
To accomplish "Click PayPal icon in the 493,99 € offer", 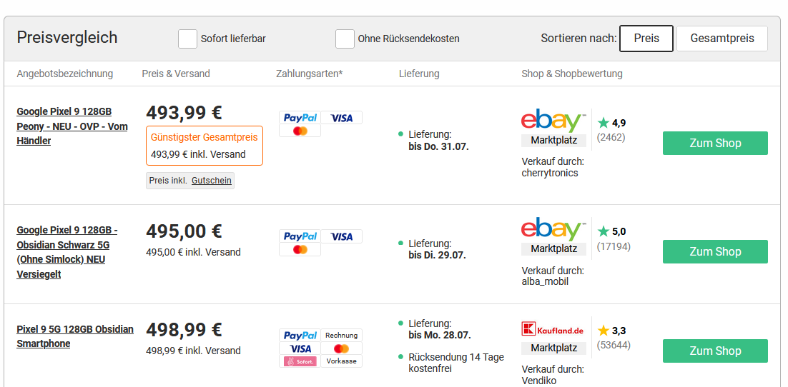I will pos(300,118).
